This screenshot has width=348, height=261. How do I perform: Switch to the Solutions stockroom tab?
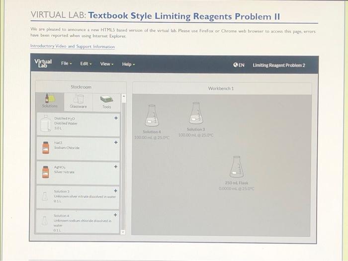(x=50, y=101)
